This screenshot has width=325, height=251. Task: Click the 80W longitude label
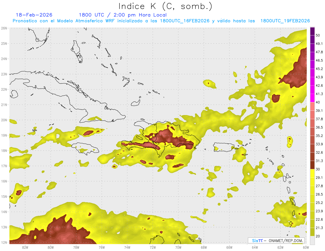(51, 247)
